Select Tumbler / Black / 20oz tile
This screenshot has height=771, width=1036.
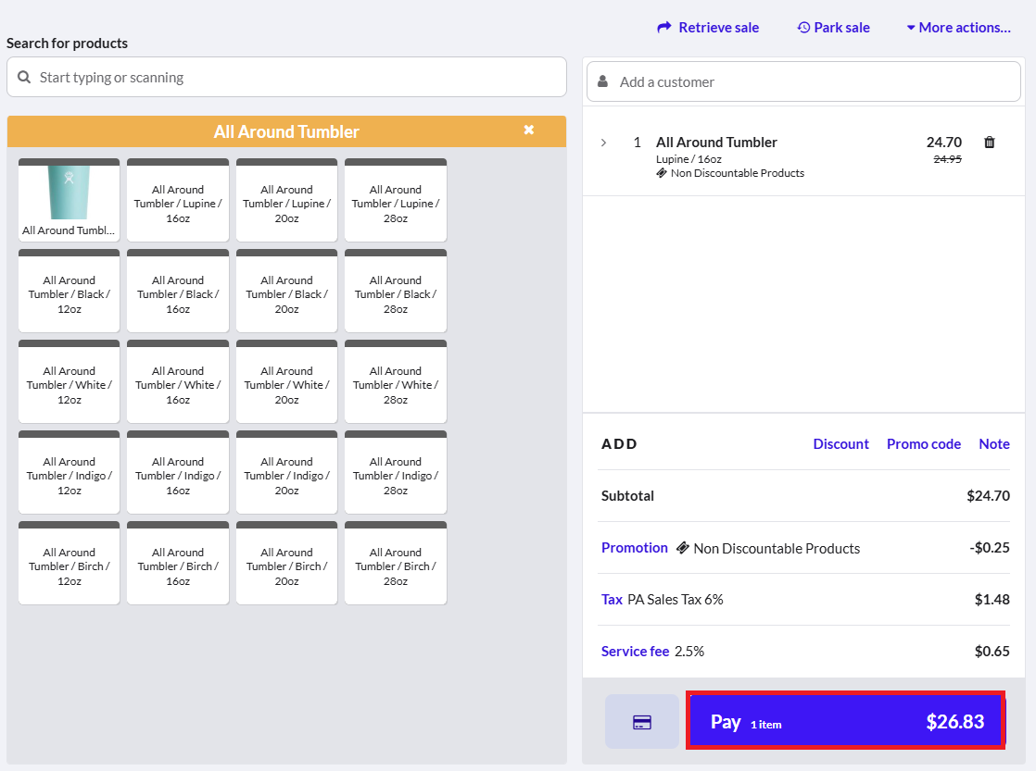coord(286,291)
